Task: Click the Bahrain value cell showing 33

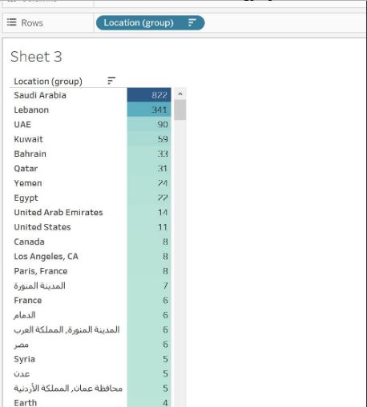Action: [149, 154]
